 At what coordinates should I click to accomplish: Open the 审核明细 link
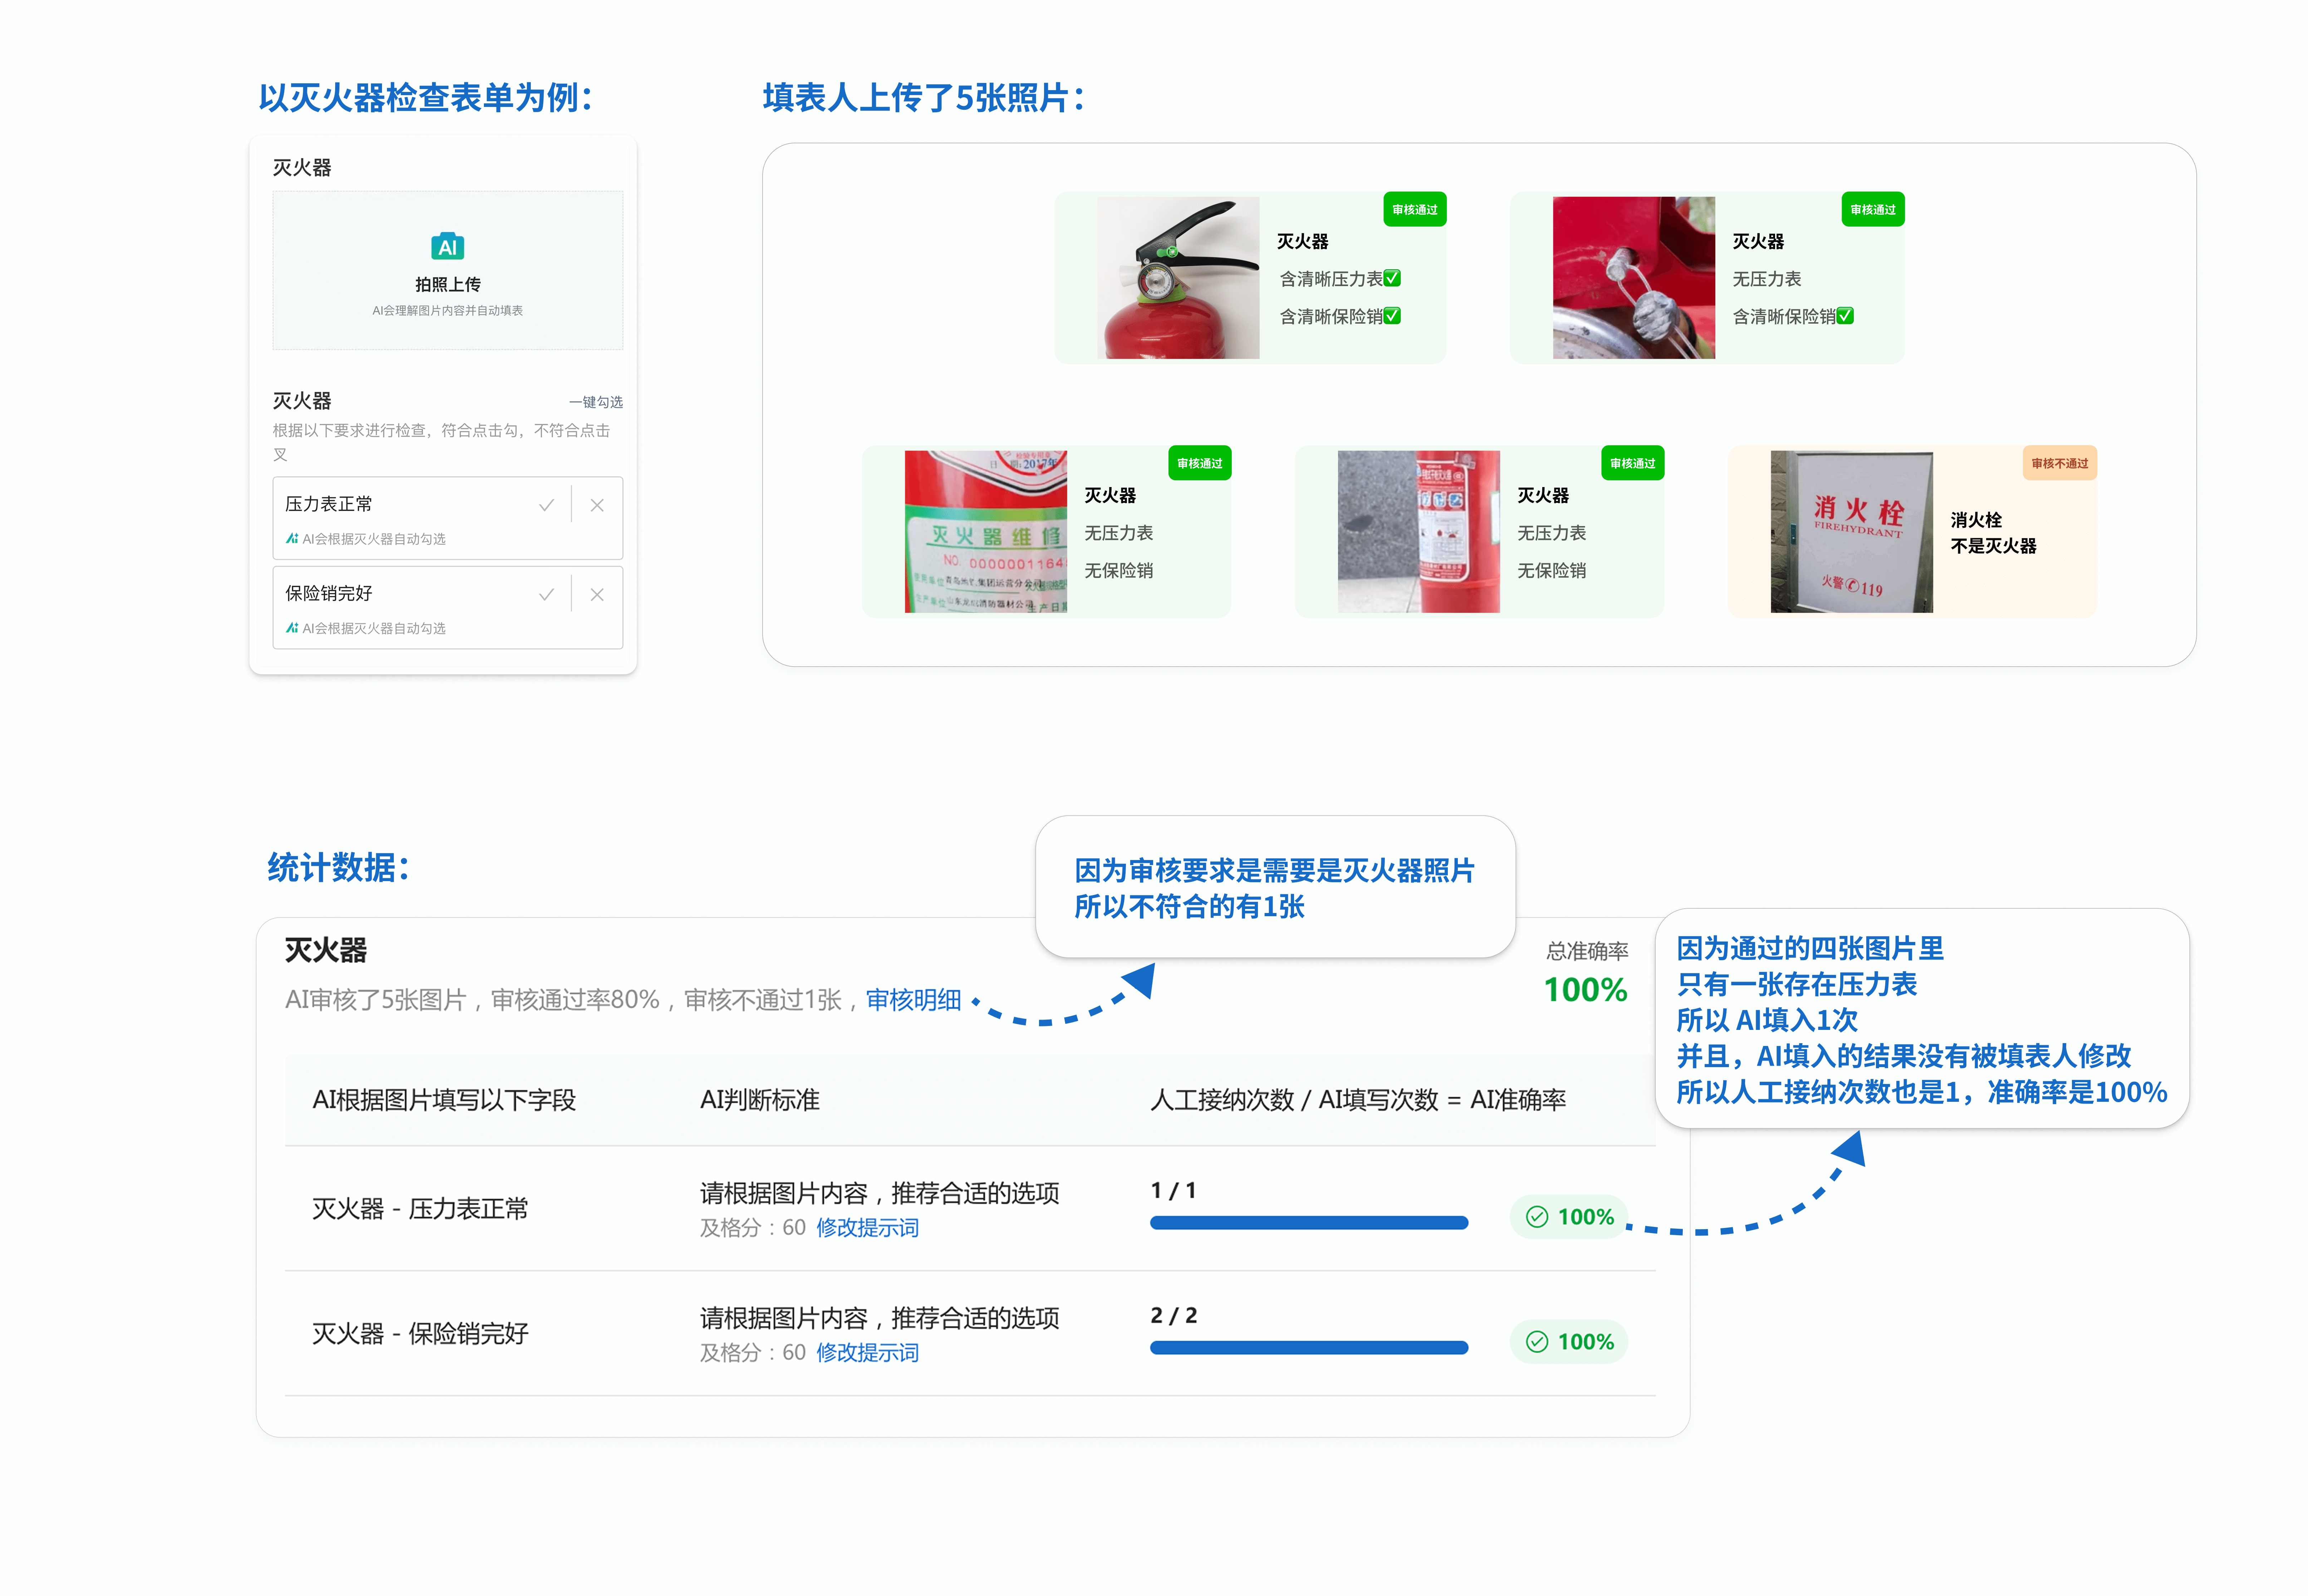point(913,1000)
